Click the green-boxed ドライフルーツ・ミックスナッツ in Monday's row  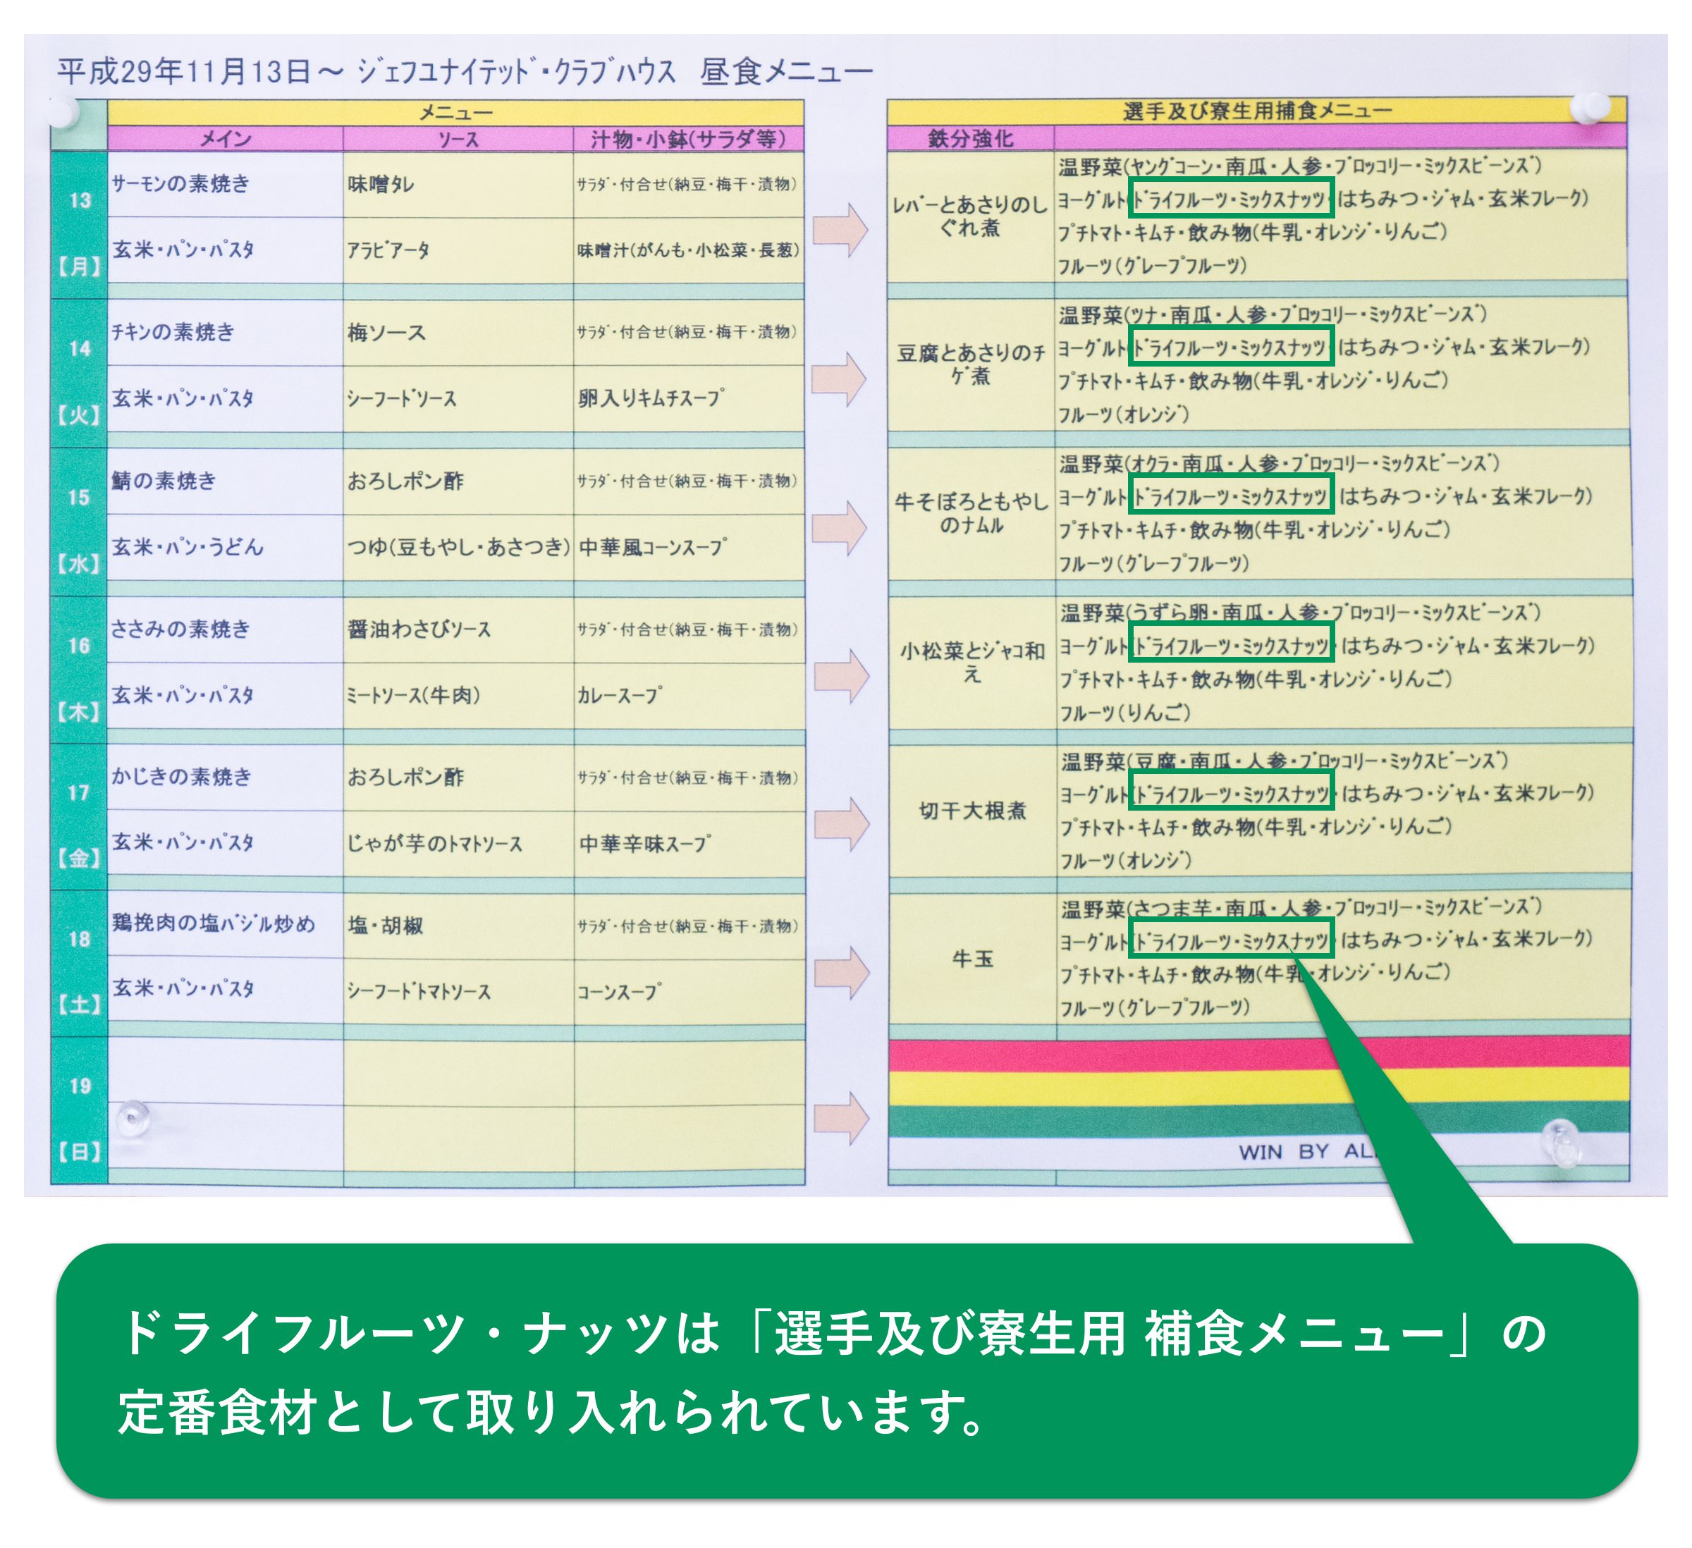pos(1230,199)
